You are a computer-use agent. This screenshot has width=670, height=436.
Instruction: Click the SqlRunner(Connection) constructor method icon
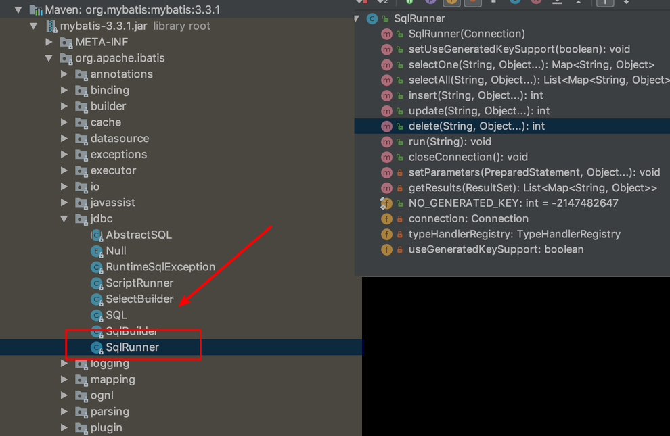point(386,34)
